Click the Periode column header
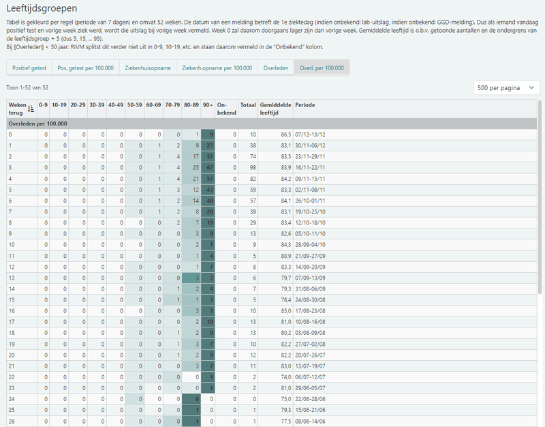 tap(305, 105)
